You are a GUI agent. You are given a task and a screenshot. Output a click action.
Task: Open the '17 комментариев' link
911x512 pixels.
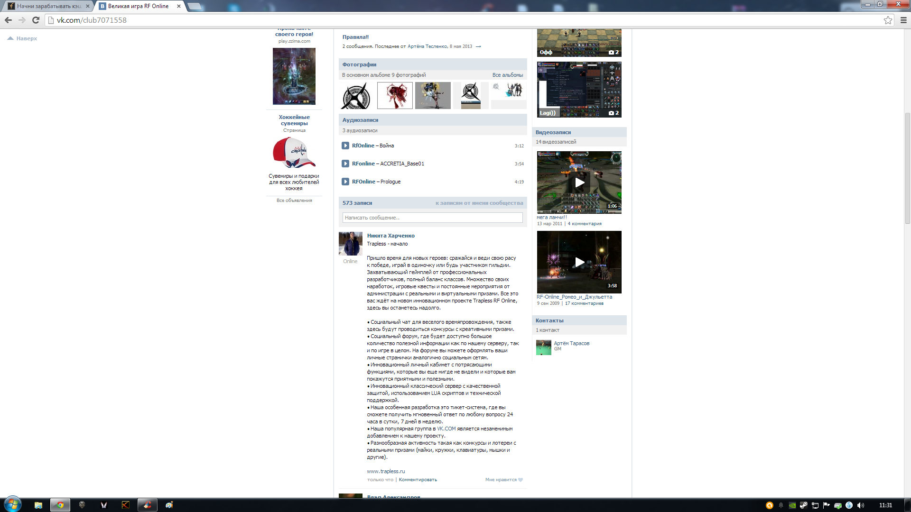[584, 303]
